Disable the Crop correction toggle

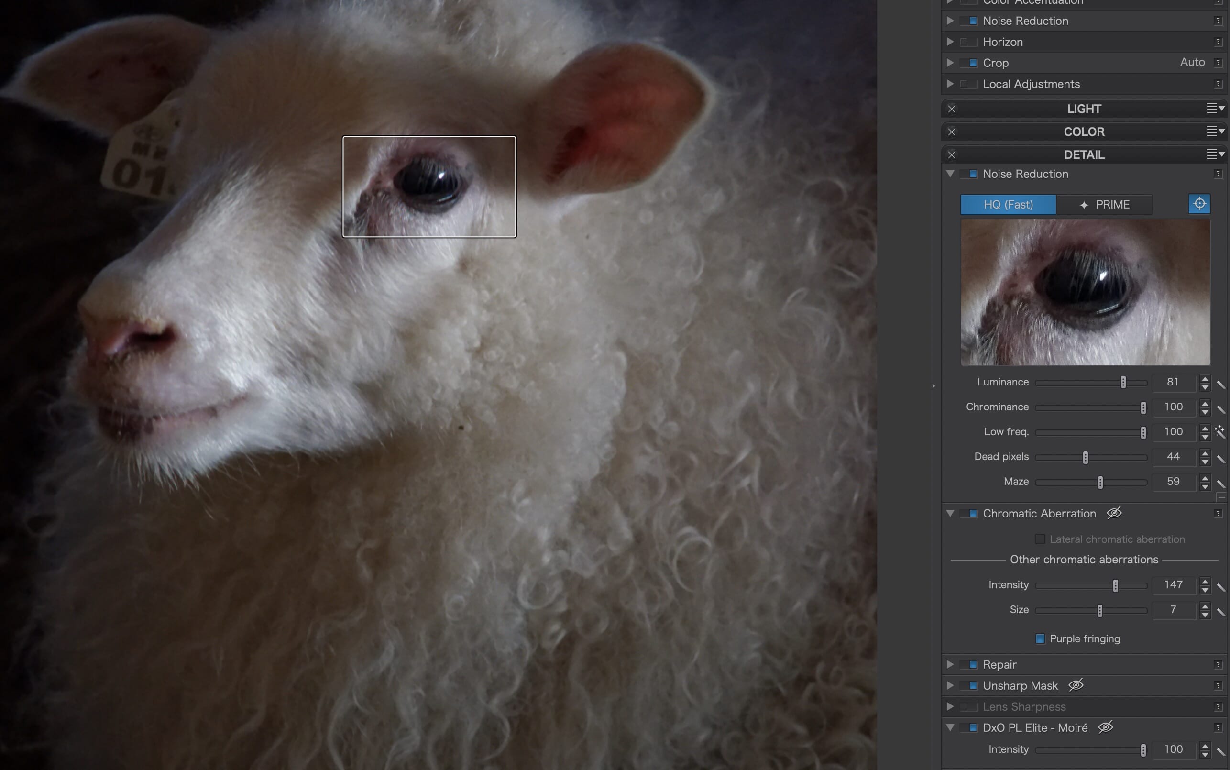tap(969, 63)
